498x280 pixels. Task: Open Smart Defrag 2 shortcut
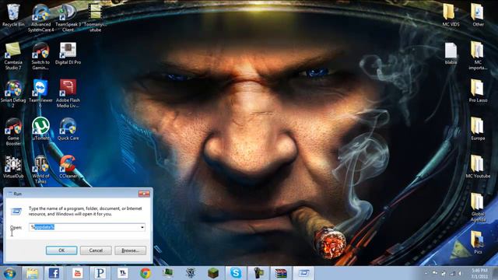(x=13, y=94)
